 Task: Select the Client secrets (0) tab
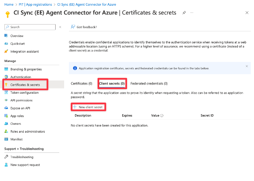tap(112, 84)
